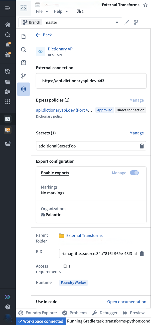Open the orange code workspace sidebar icon
Image resolution: width=151 pixels, height=325 pixels.
coord(8,130)
